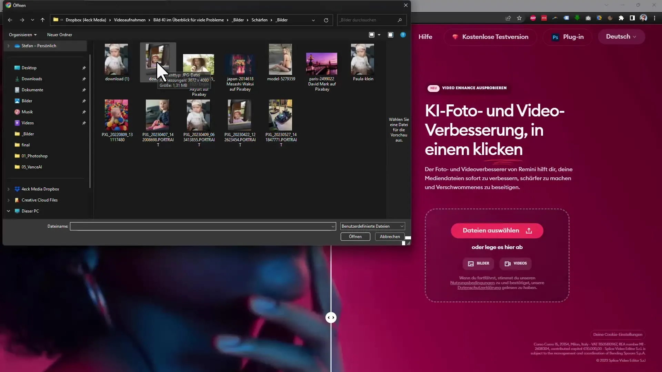The width and height of the screenshot is (662, 372).
Task: Select PXL_20230407_142008698.PORTRAIT photo
Action: (x=158, y=123)
